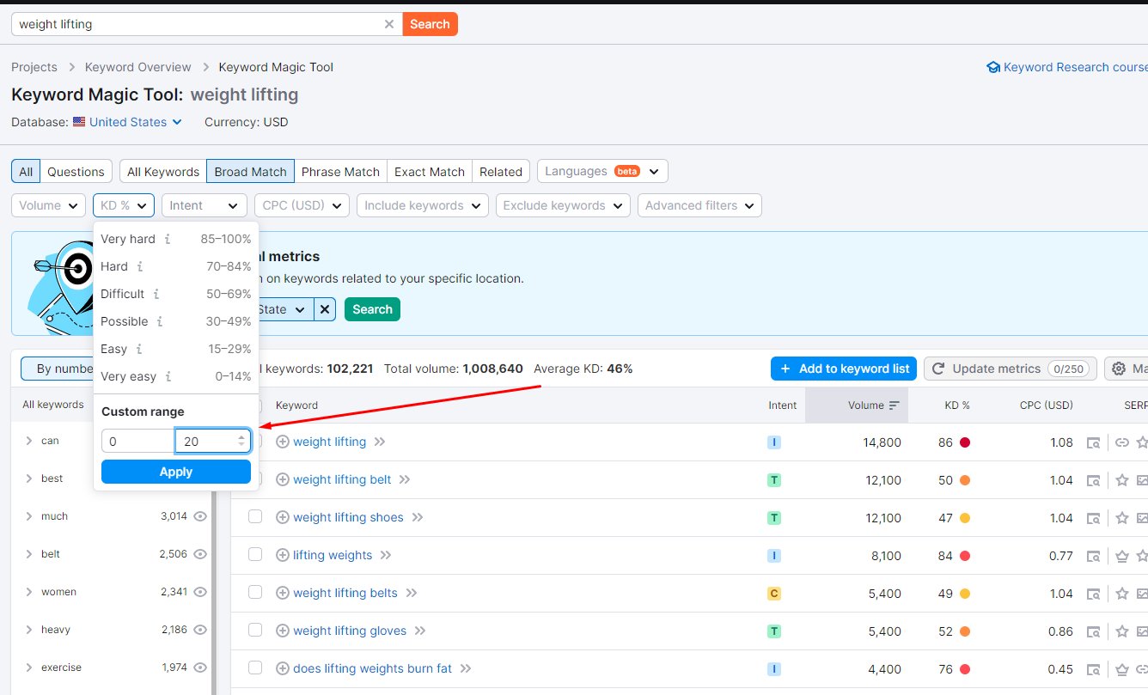Click the Volume column sort icon
1148x695 pixels.
click(895, 405)
